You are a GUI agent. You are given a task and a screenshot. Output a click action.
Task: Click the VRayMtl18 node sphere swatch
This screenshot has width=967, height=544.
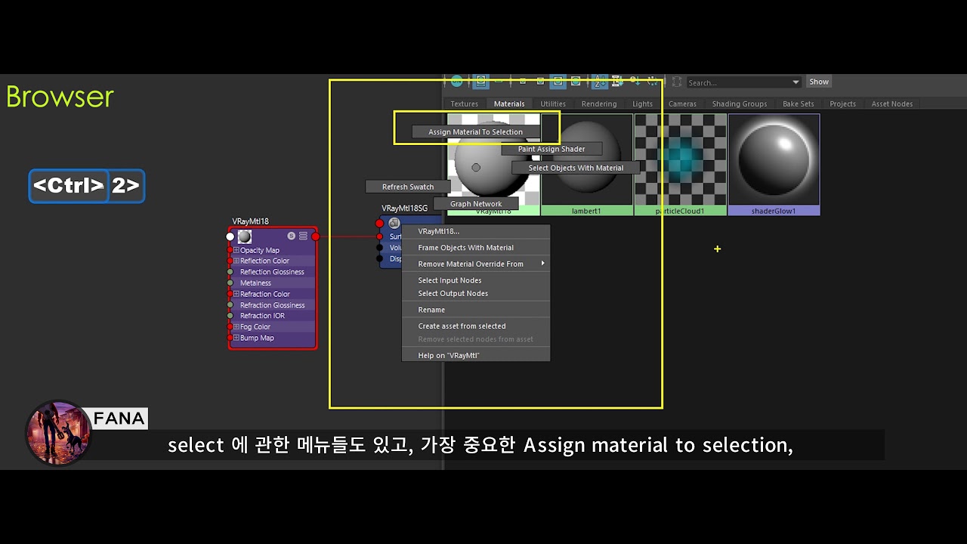(244, 236)
